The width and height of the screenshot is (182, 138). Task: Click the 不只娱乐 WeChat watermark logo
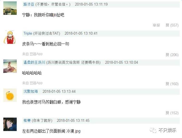click(163, 130)
